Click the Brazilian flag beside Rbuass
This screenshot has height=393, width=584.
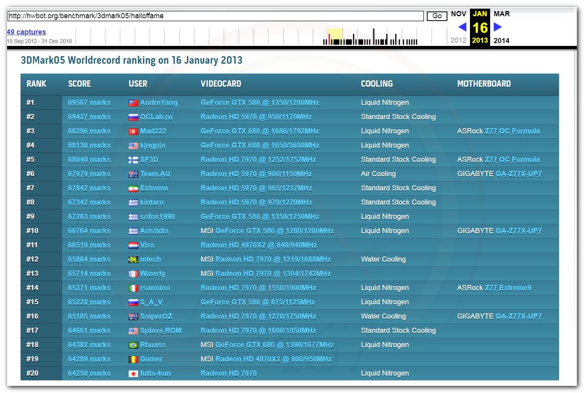tap(133, 345)
